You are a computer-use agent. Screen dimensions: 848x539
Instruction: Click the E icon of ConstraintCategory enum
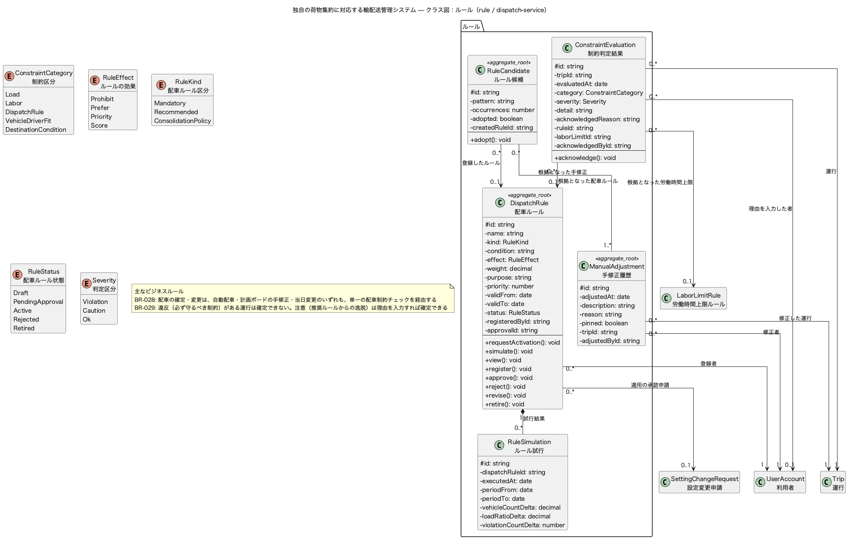(9, 77)
